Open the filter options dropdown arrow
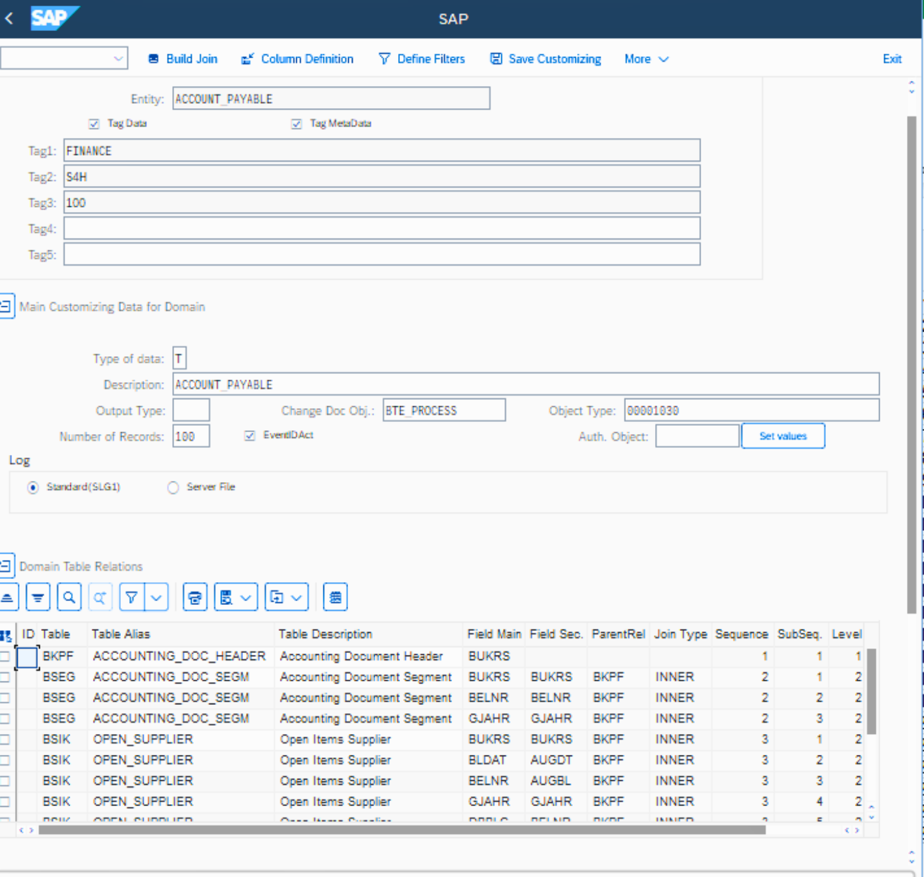Viewport: 924px width, 877px height. [x=156, y=597]
